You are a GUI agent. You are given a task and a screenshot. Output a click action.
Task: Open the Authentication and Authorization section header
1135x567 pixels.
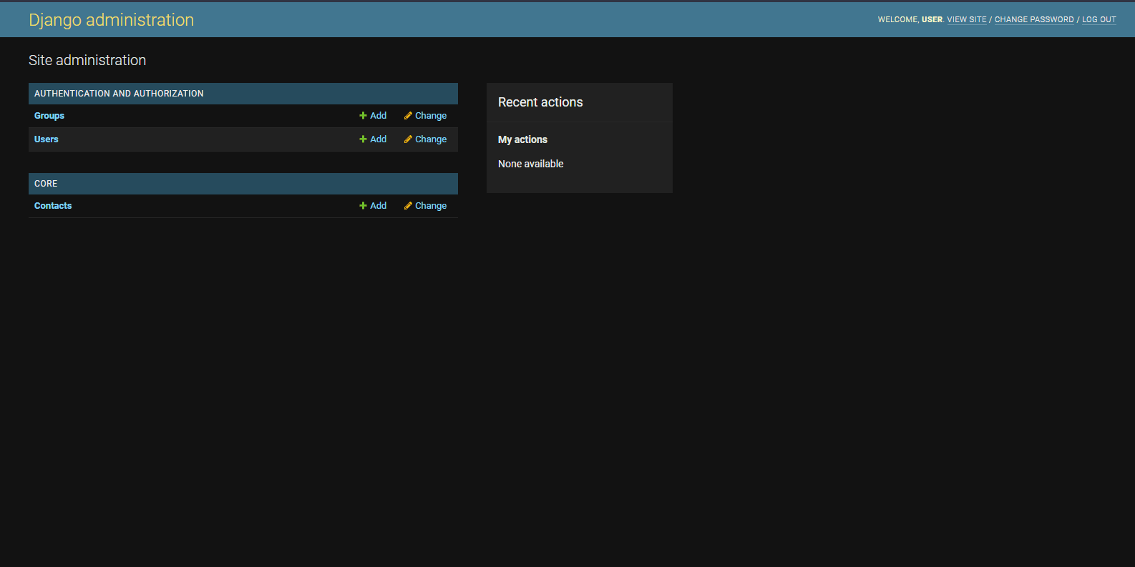pos(119,94)
